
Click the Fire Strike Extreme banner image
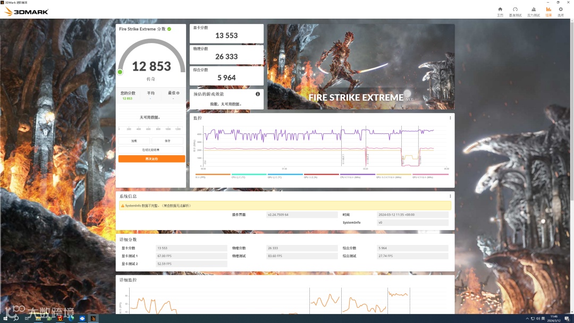coord(361,66)
